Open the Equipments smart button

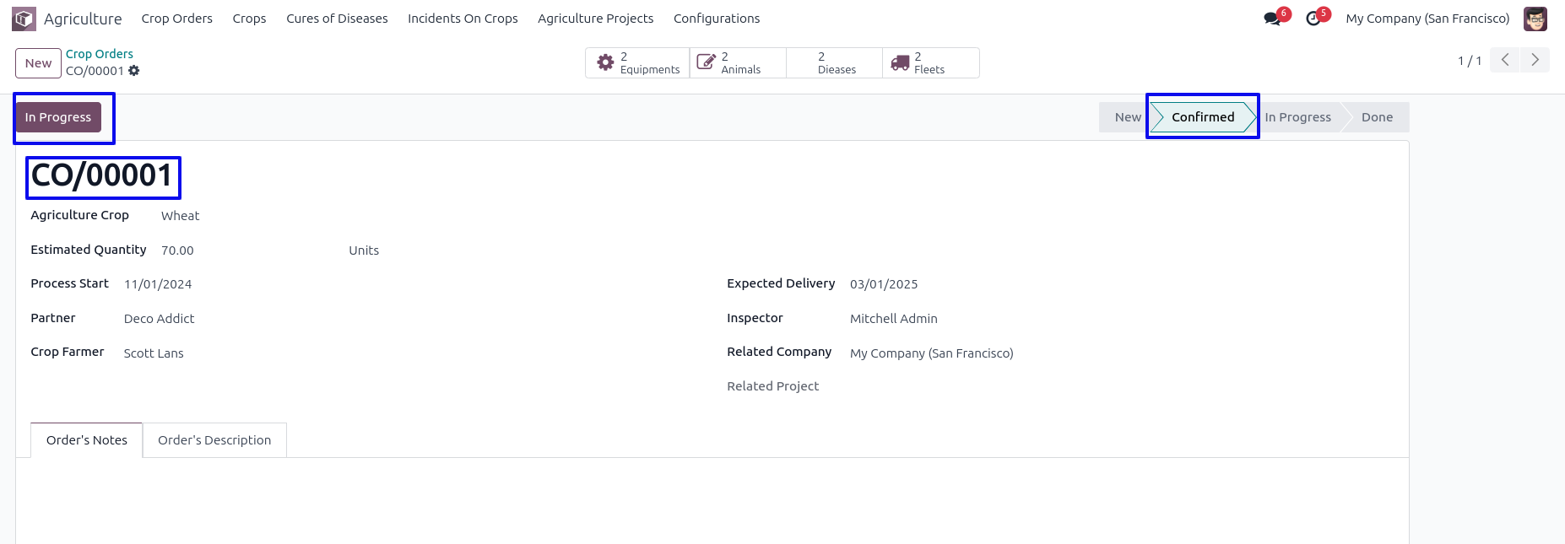[x=637, y=63]
